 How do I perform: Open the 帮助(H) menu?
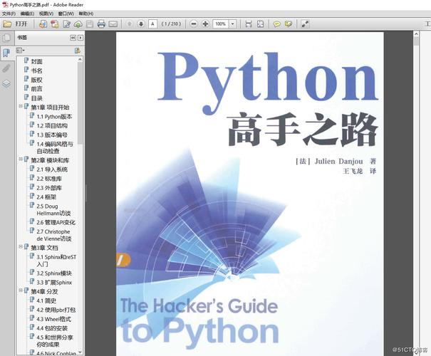click(x=86, y=14)
